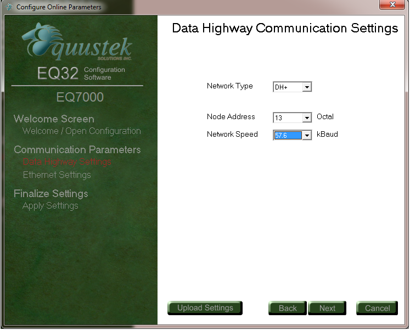Open Ethernet Settings page
The height and width of the screenshot is (330, 410).
(x=57, y=175)
